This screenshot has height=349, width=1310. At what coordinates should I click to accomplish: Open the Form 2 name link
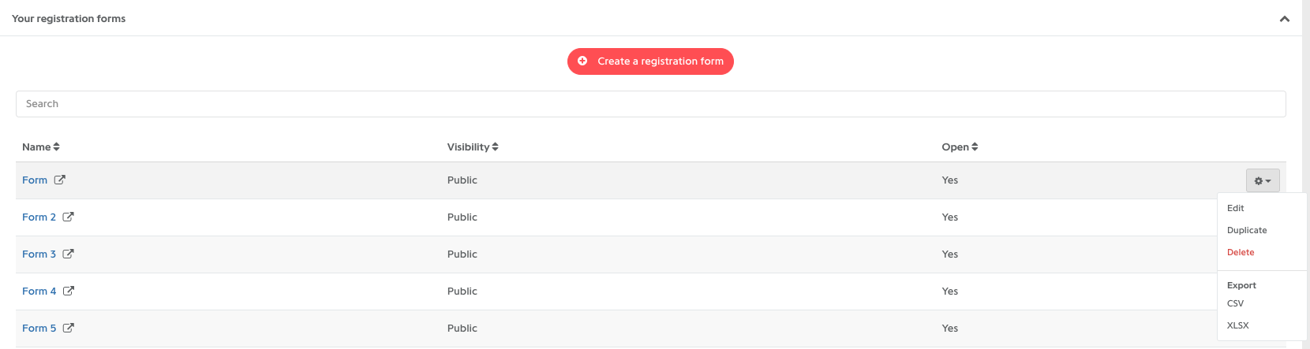pyautogui.click(x=39, y=217)
